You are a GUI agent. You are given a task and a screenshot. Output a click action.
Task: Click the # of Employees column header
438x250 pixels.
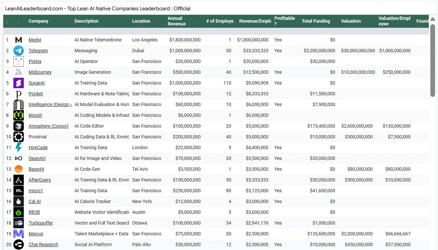[x=220, y=21]
